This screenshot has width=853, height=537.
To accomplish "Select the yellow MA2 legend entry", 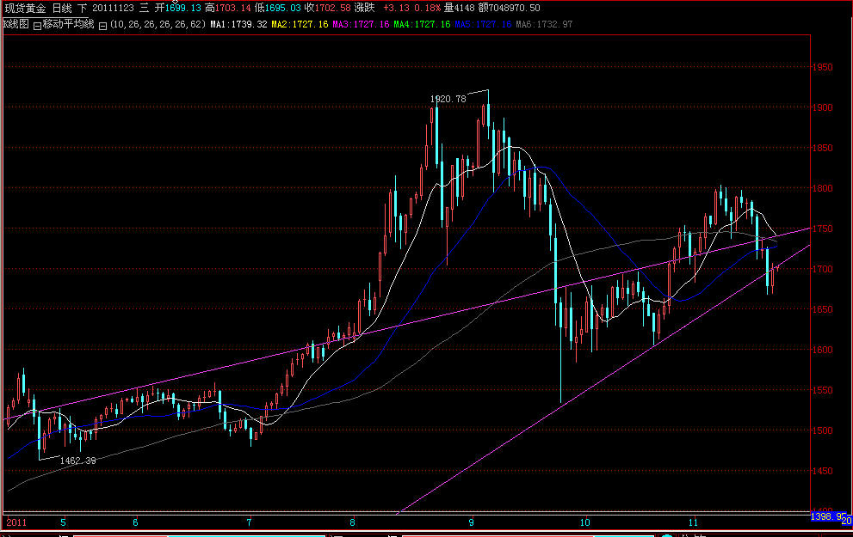I will click(x=300, y=24).
